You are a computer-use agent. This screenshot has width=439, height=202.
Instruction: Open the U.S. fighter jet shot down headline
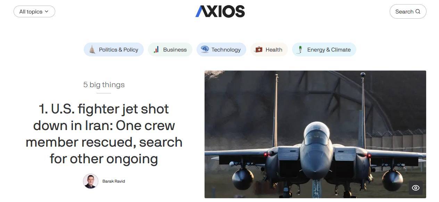104,134
